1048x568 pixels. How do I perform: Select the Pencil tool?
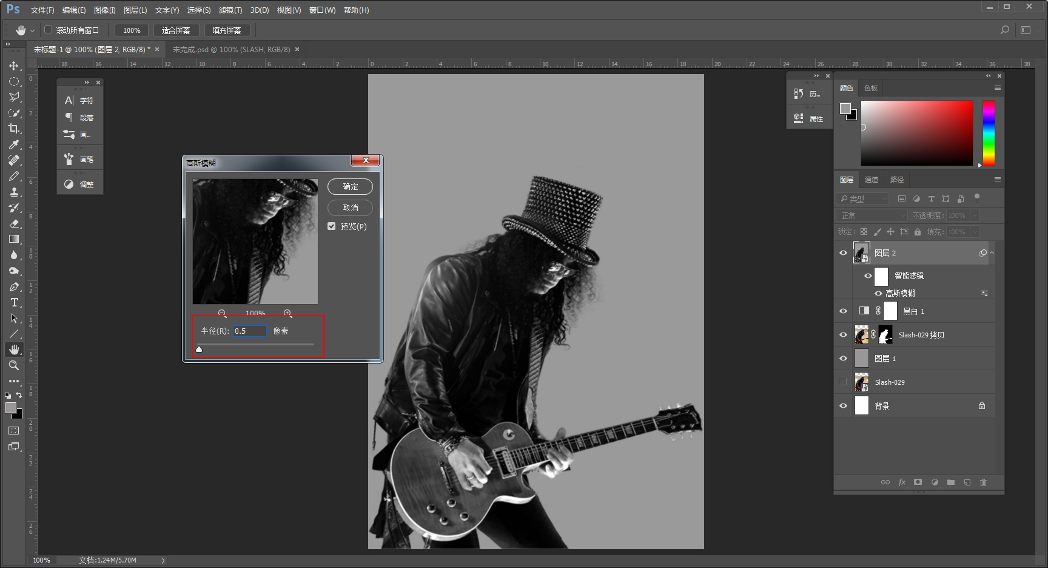pyautogui.click(x=14, y=176)
